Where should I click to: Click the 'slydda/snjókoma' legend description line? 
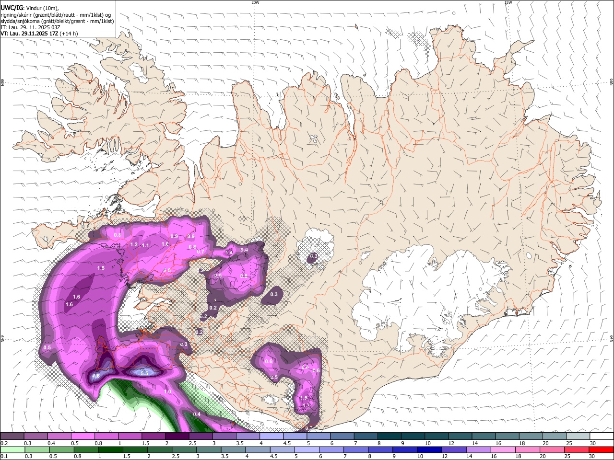(57, 21)
